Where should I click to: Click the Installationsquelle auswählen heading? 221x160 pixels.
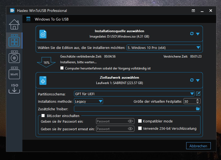pos(119,31)
